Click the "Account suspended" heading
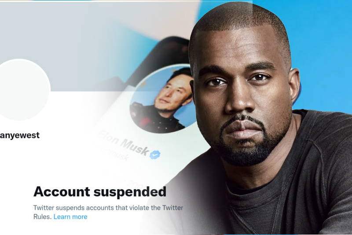Viewport: 352px width, 235px height. [x=100, y=192]
